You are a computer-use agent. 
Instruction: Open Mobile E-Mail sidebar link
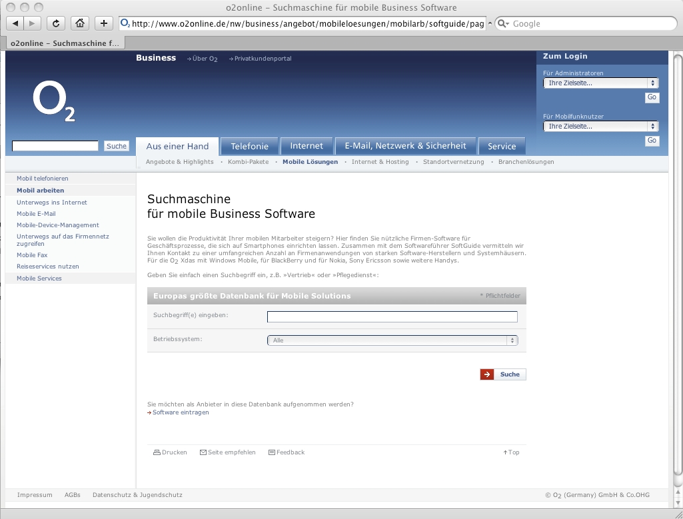[x=36, y=214]
